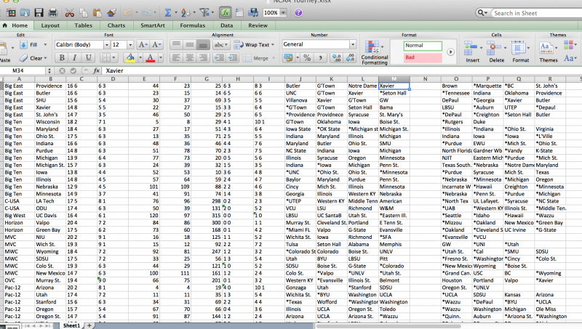
Task: Toggle Center Text alignment
Action: [190, 58]
